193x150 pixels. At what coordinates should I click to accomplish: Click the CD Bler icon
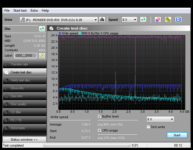[x=6, y=112]
